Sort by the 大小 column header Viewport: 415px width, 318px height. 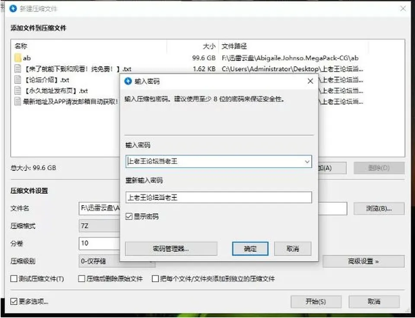[209, 46]
